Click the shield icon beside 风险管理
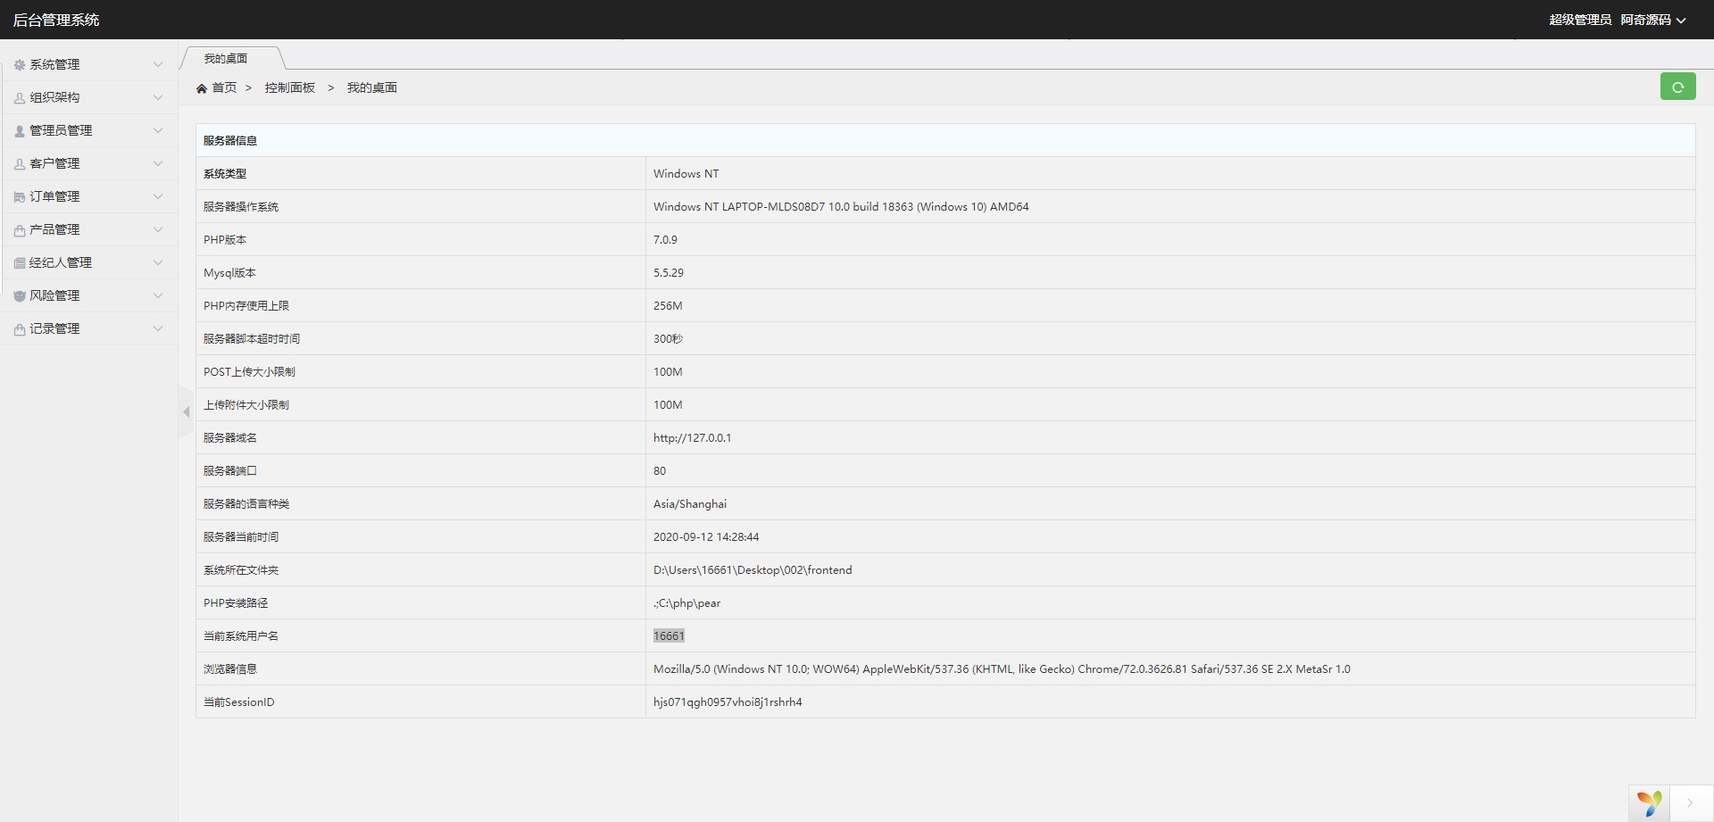The image size is (1714, 822). tap(20, 296)
